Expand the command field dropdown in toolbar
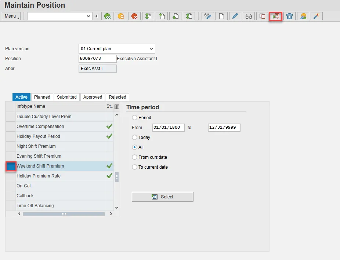 tap(88, 16)
